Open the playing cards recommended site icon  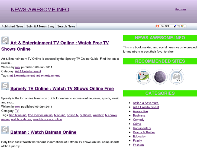[143, 77]
